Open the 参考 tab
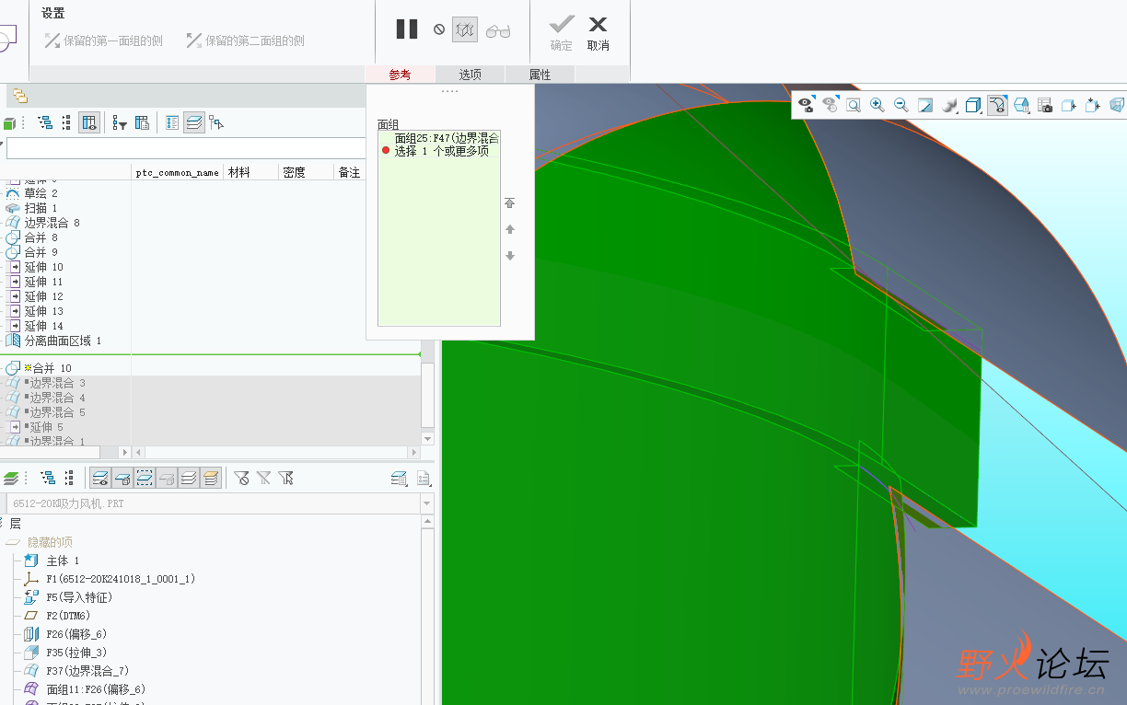The image size is (1127, 705). [x=400, y=75]
